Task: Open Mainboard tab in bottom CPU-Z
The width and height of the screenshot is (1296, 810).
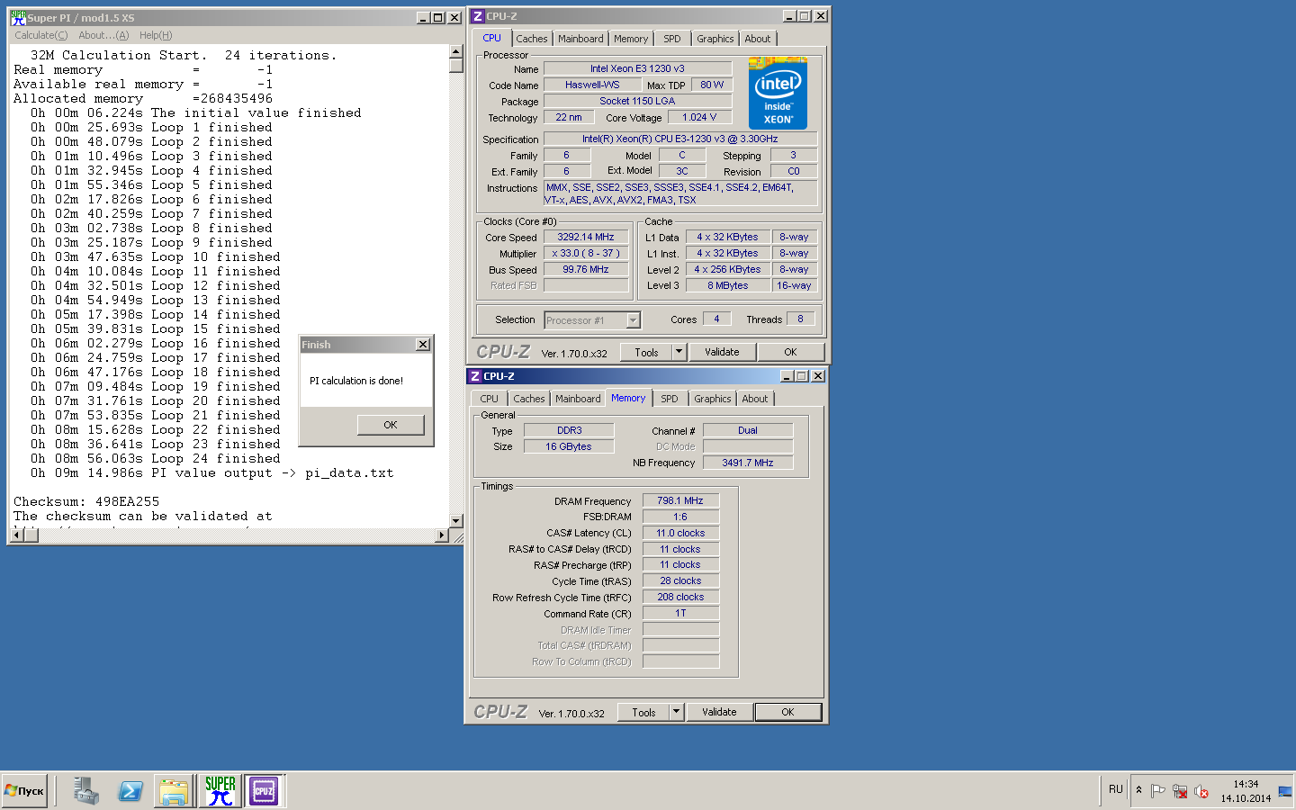Action: click(578, 399)
